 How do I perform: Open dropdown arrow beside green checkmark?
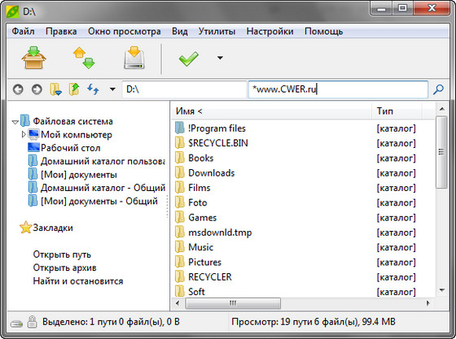(x=220, y=58)
